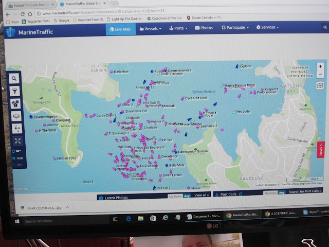Screen dimensions: 329x247
Task: Open Windows Task View
Action: pos(115,219)
